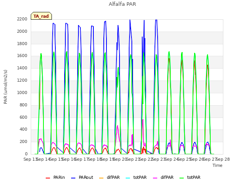
Task: Toggle the green totPAR legend entry
Action: (x=190, y=177)
